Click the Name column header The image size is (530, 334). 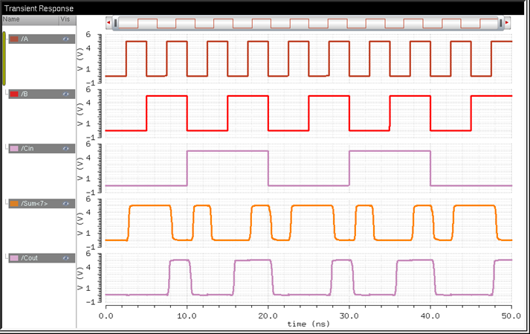click(x=11, y=19)
